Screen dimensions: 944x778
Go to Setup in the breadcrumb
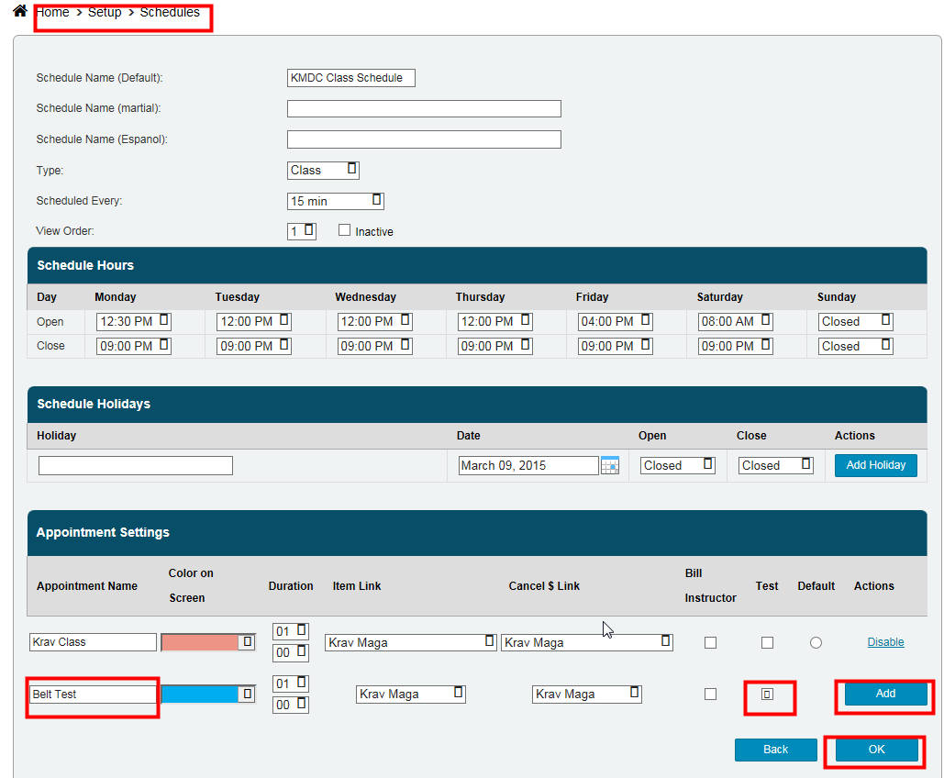(105, 12)
